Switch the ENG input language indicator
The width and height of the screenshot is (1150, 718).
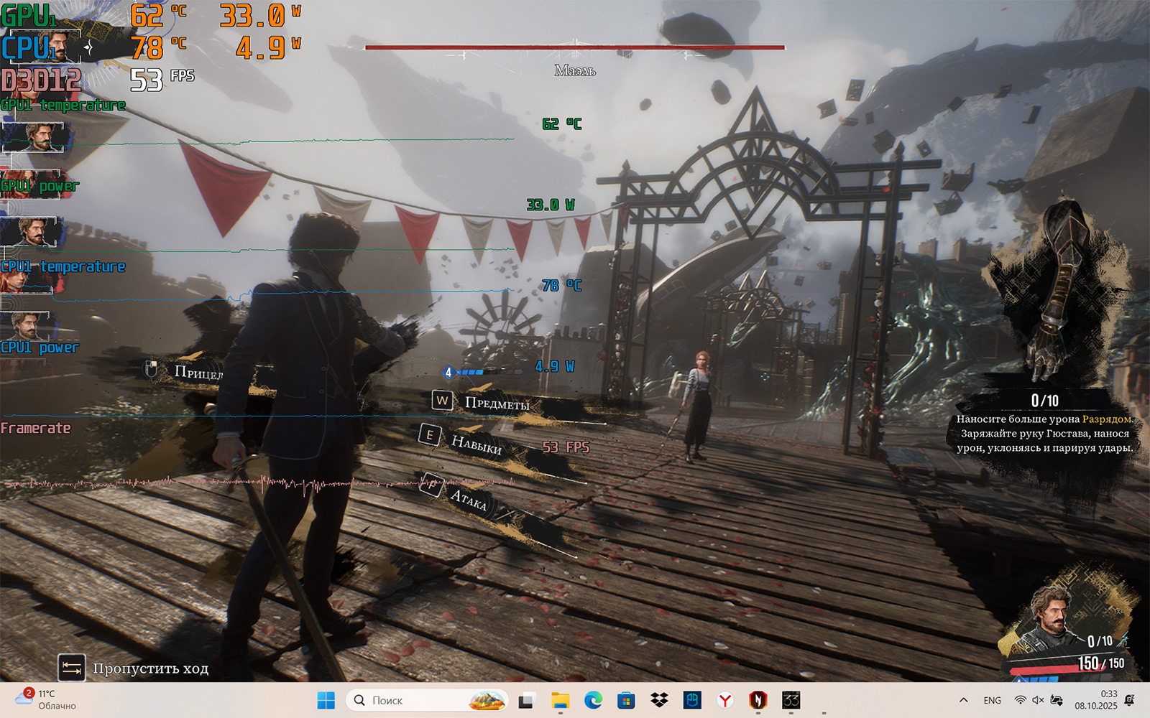tap(992, 700)
